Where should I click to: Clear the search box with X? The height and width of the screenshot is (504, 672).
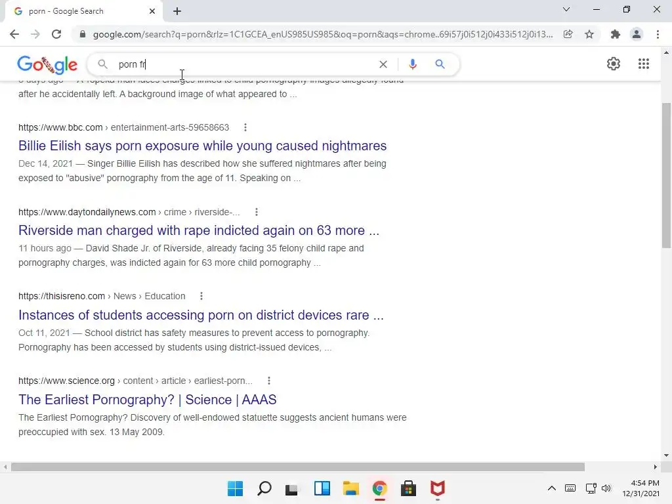(383, 64)
